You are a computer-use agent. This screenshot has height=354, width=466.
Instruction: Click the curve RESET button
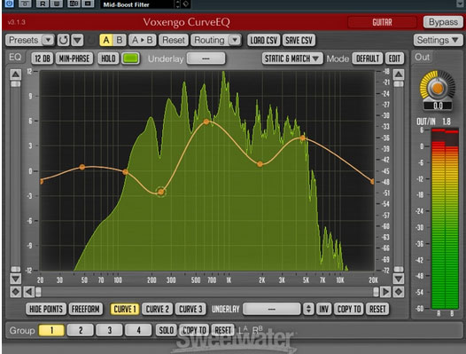coord(377,309)
